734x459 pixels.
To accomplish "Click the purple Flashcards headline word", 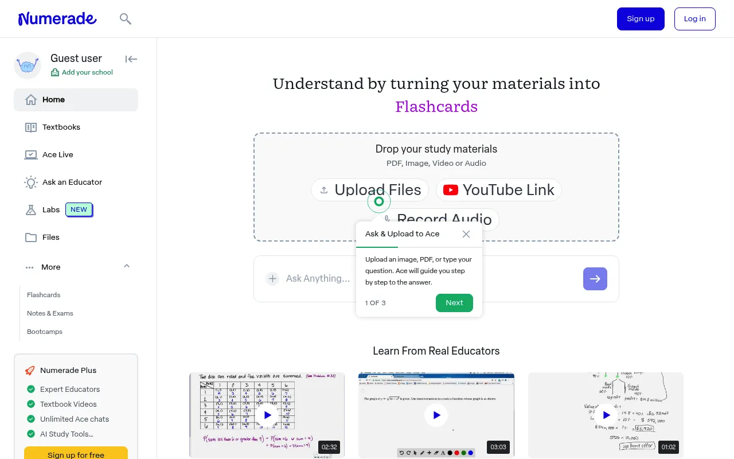I will coord(436,107).
